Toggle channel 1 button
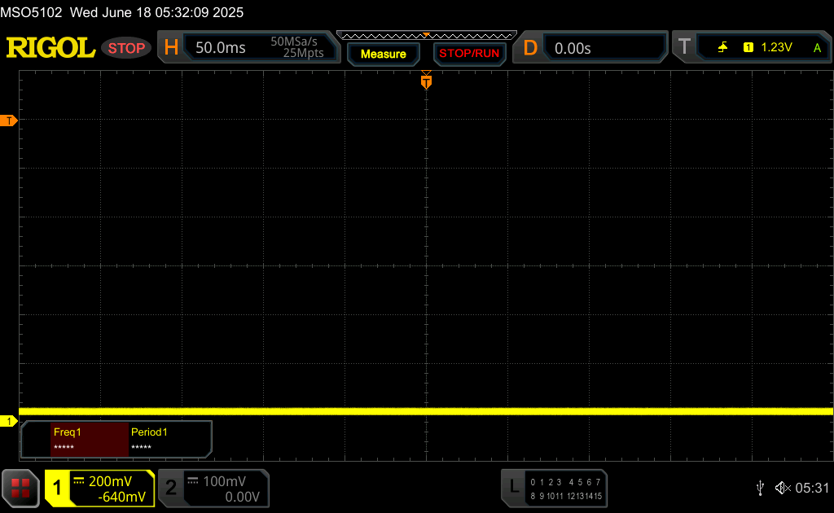Image resolution: width=834 pixels, height=513 pixels. pyautogui.click(x=57, y=488)
